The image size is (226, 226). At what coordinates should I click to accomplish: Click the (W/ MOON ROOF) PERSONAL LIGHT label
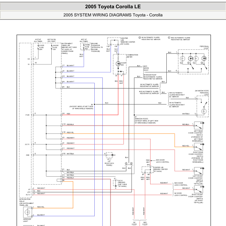pyautogui.click(x=202, y=92)
